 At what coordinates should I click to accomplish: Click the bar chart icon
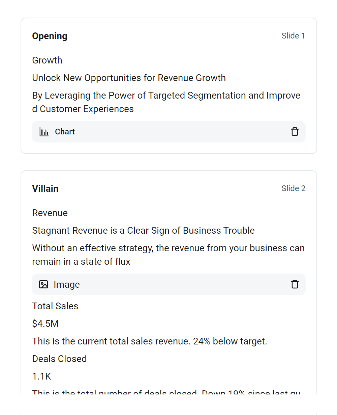point(44,132)
